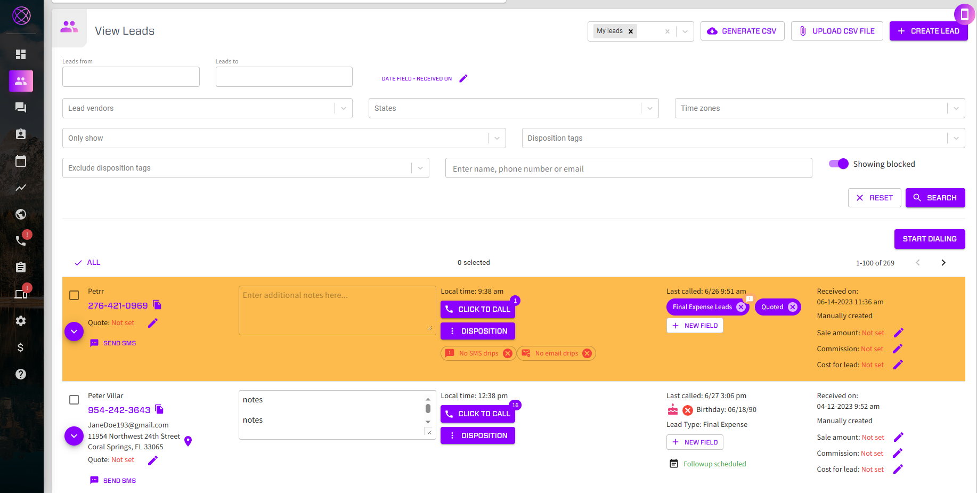Screen dimensions: 977x493
Task: Open billing via the dollar sign icon
Action: pos(21,347)
